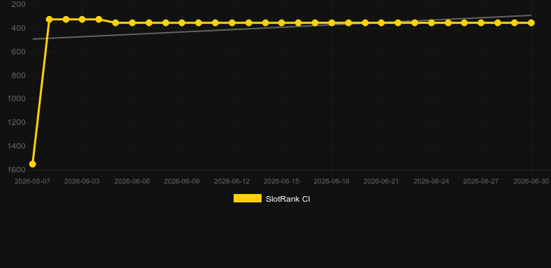
Task: Click the 2026-05-07 x-axis date label
Action: coord(32,181)
